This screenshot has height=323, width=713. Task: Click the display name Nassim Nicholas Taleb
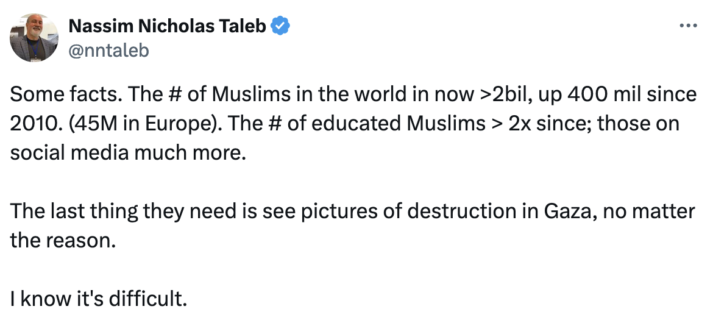[x=166, y=26]
